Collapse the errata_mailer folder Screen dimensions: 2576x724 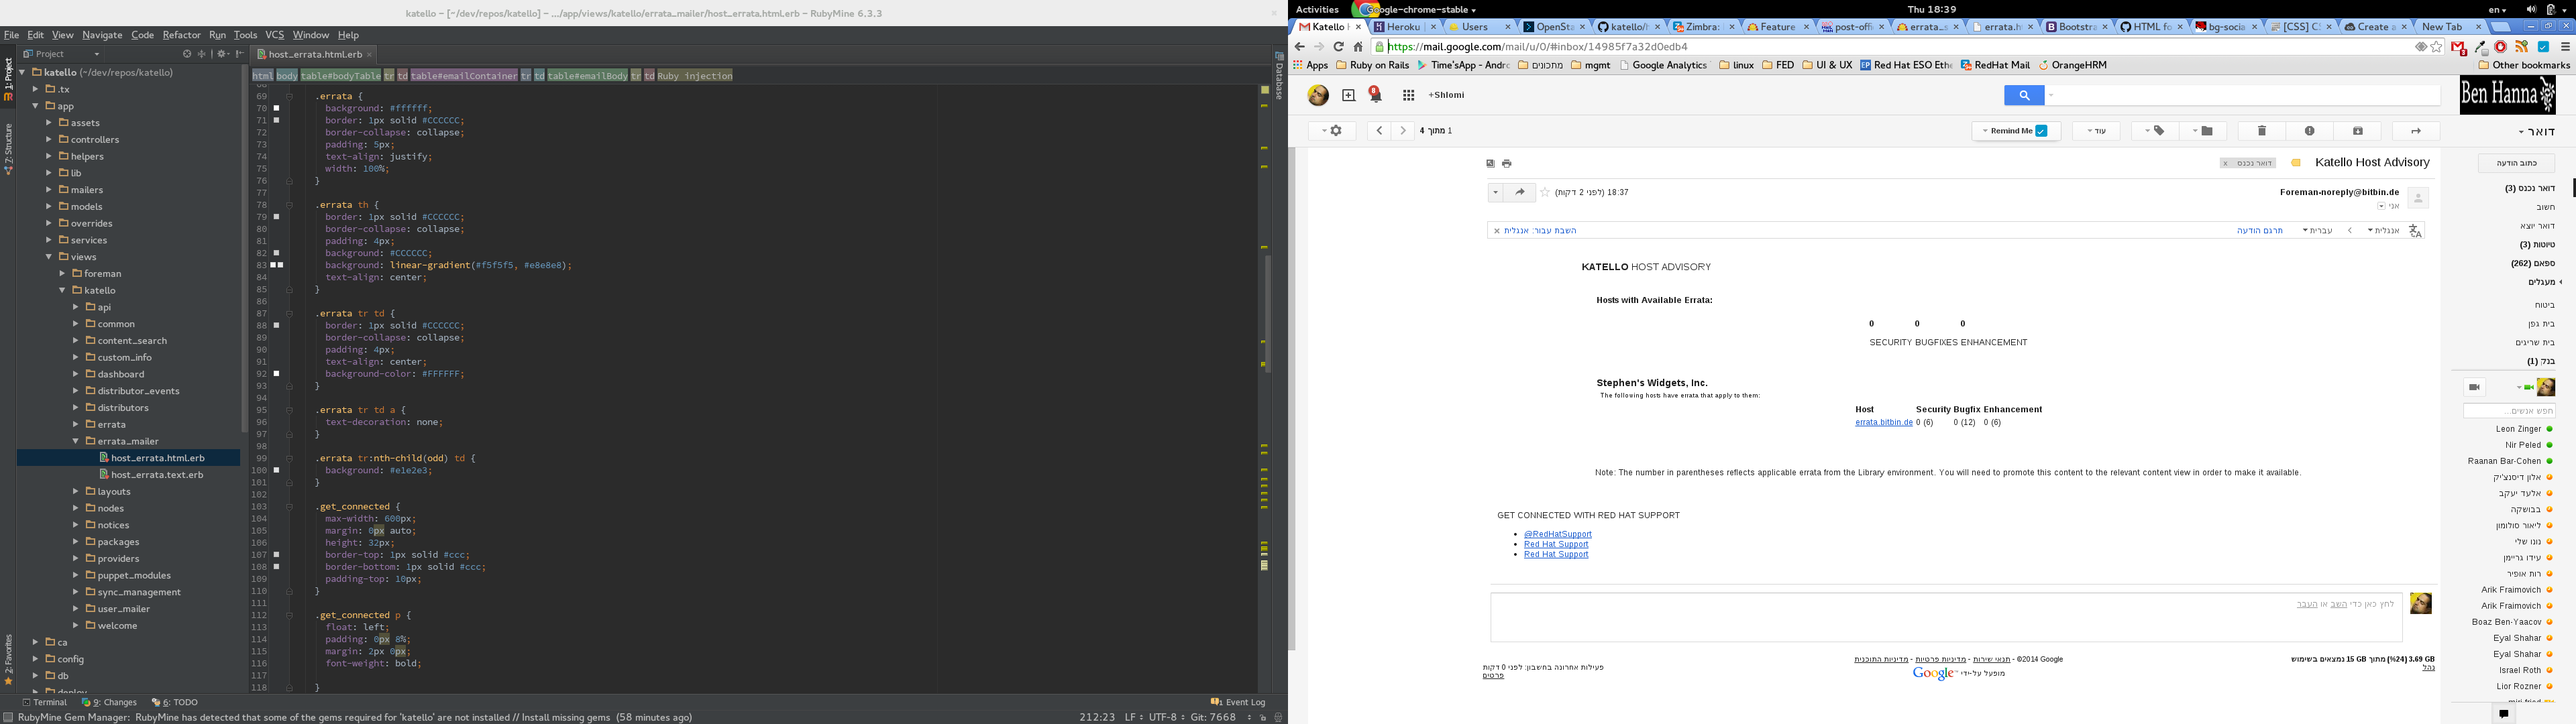click(75, 441)
